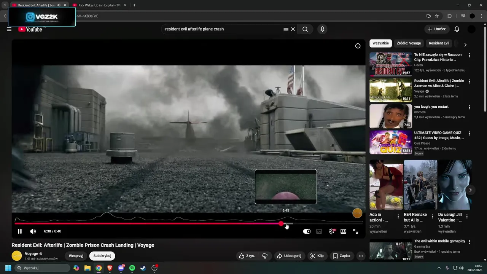Image resolution: width=487 pixels, height=274 pixels.
Task: Click the Voyage channel avatar
Action: (17, 256)
